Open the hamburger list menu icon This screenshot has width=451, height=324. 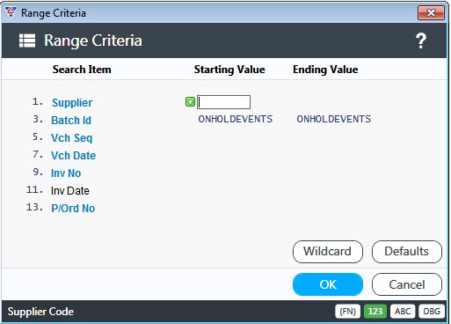click(x=27, y=40)
